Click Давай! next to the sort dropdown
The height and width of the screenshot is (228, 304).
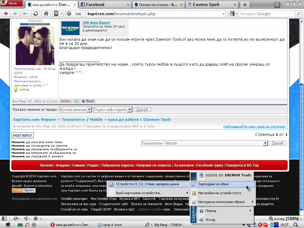tap(142, 110)
